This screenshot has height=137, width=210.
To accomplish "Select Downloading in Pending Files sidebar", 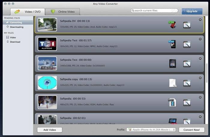I will [x=16, y=27].
